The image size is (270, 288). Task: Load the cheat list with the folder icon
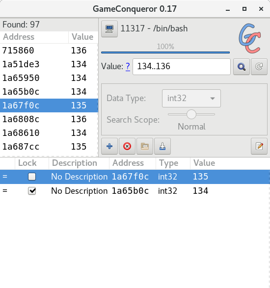(x=145, y=146)
